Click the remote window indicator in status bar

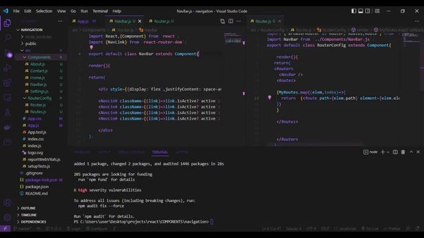(5, 229)
